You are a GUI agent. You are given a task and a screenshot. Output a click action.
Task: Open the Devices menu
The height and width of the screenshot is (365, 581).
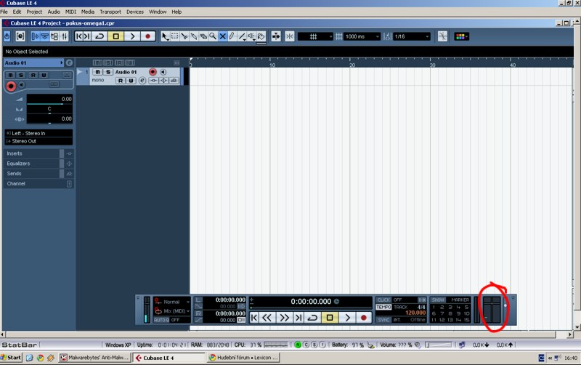134,12
